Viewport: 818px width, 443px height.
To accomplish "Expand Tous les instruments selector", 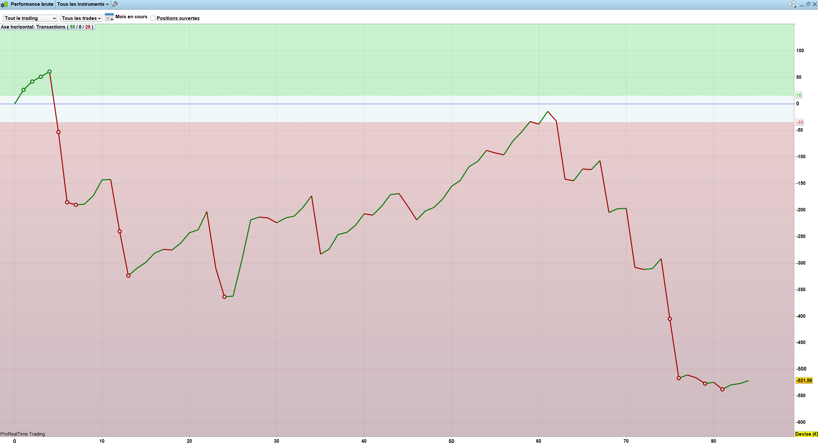I will 83,4.
